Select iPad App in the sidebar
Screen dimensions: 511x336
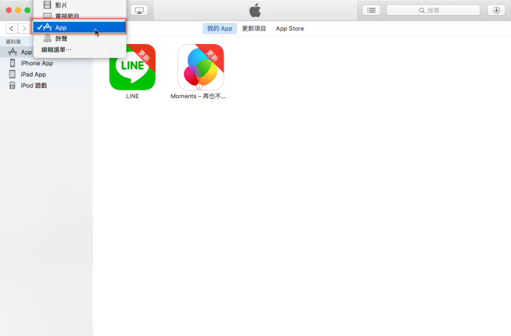pyautogui.click(x=46, y=74)
